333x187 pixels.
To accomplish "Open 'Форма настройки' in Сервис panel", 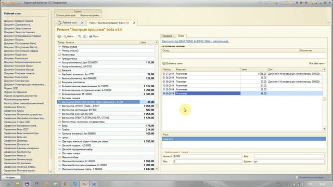I will point(90,15).
